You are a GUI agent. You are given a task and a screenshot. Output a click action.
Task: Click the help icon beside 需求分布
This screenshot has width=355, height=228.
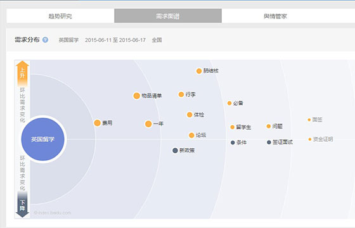45,40
